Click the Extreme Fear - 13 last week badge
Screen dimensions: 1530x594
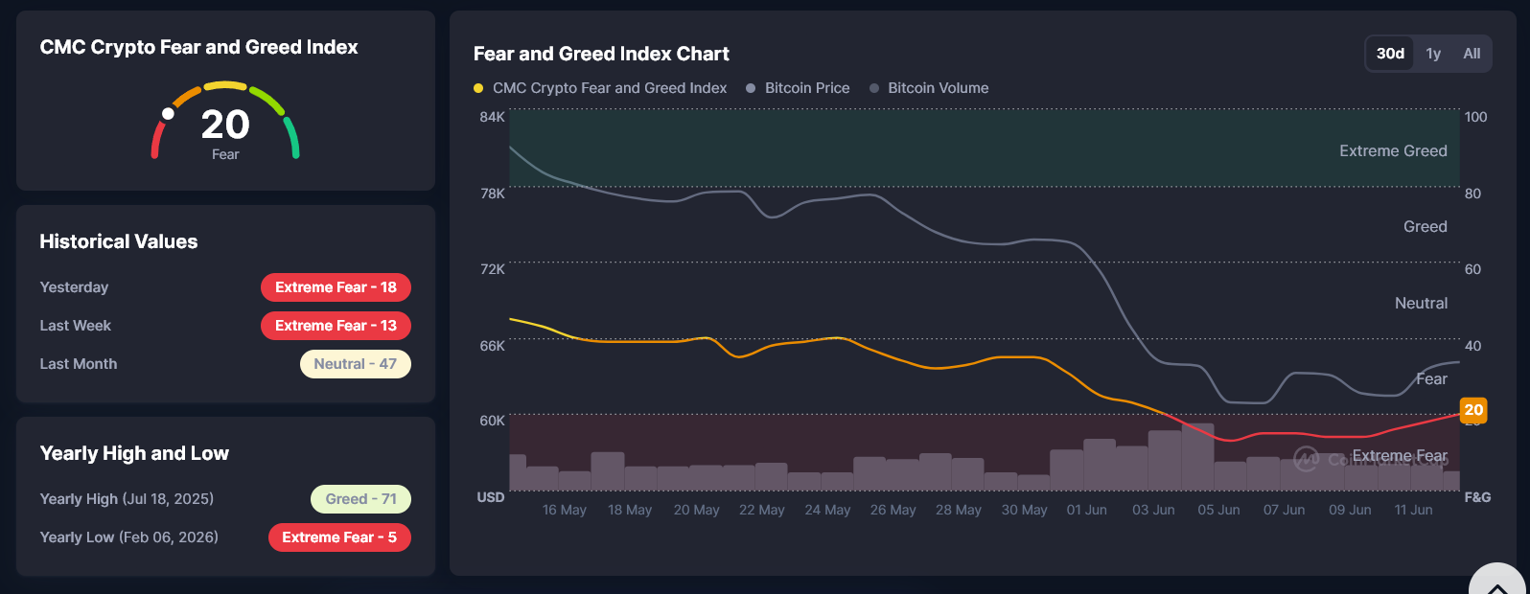click(336, 326)
